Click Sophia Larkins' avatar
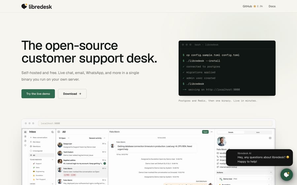297x185 pixels. (x=60, y=161)
